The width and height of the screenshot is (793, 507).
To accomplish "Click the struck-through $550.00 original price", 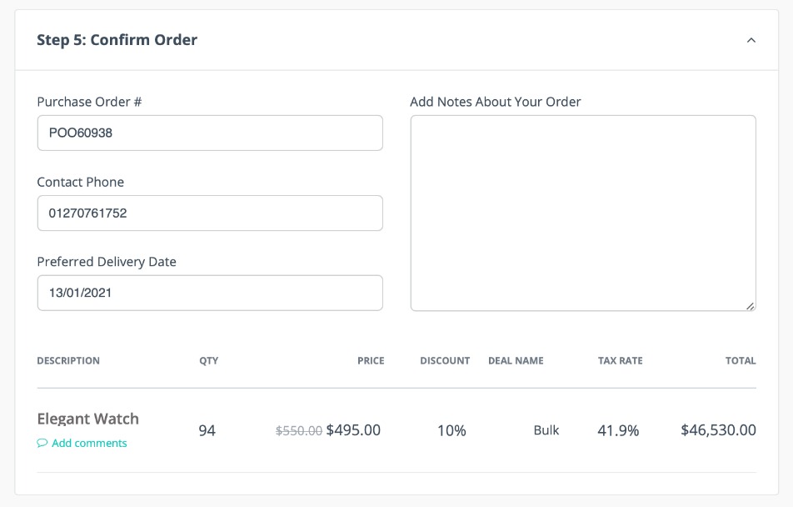I will click(x=298, y=431).
